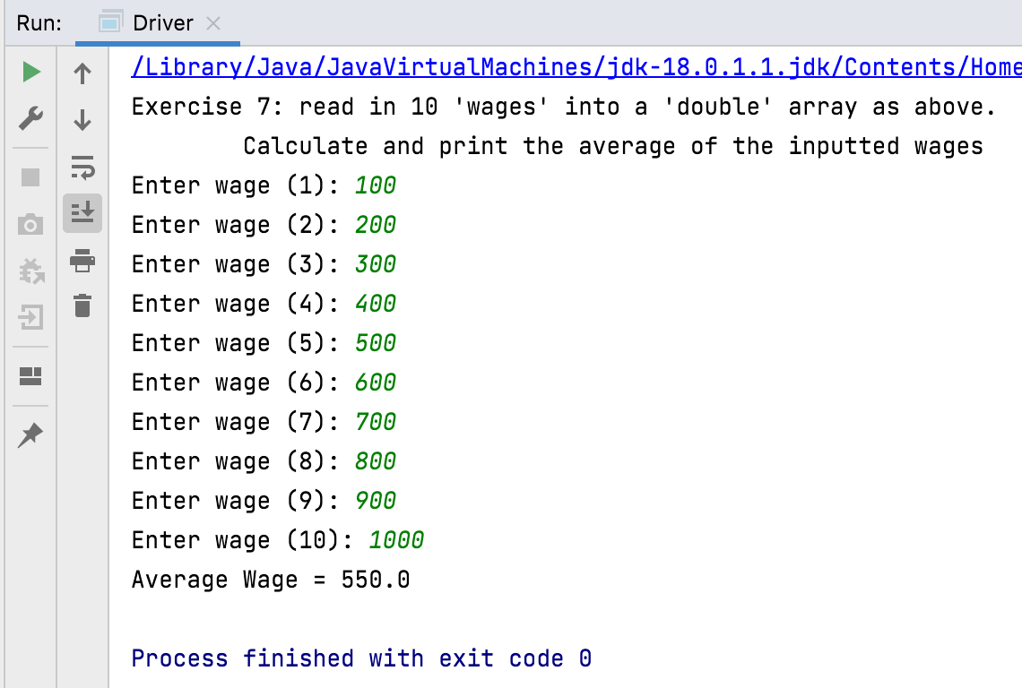The image size is (1022, 688).
Task: Click the gray Stop square icon
Action: tap(31, 177)
